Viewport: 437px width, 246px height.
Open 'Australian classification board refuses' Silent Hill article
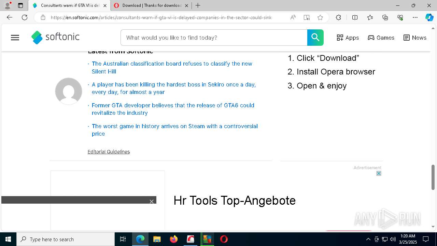(x=172, y=67)
